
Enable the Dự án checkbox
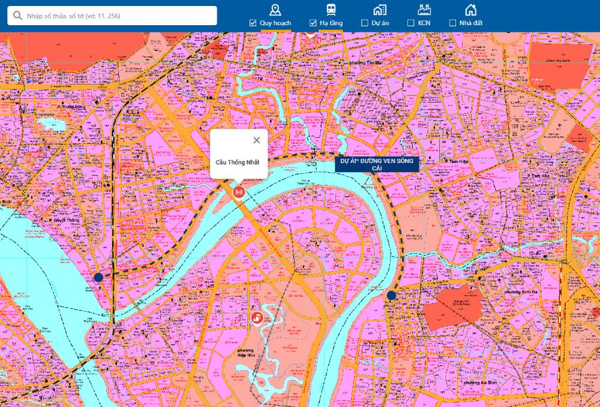[365, 23]
